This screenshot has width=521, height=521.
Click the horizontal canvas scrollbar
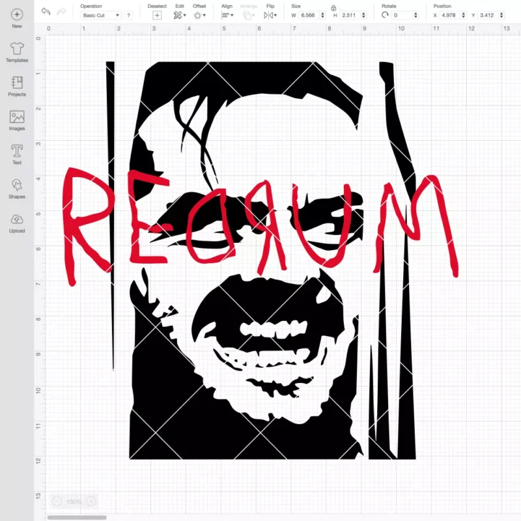pyautogui.click(x=77, y=517)
